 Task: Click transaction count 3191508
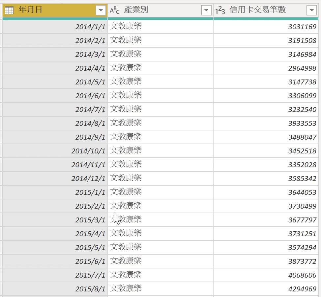tap(266, 41)
